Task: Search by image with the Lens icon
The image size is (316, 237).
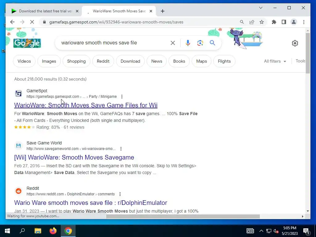Action: (x=200, y=43)
